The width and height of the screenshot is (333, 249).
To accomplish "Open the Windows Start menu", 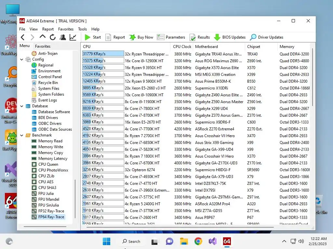I will [x=107, y=241].
